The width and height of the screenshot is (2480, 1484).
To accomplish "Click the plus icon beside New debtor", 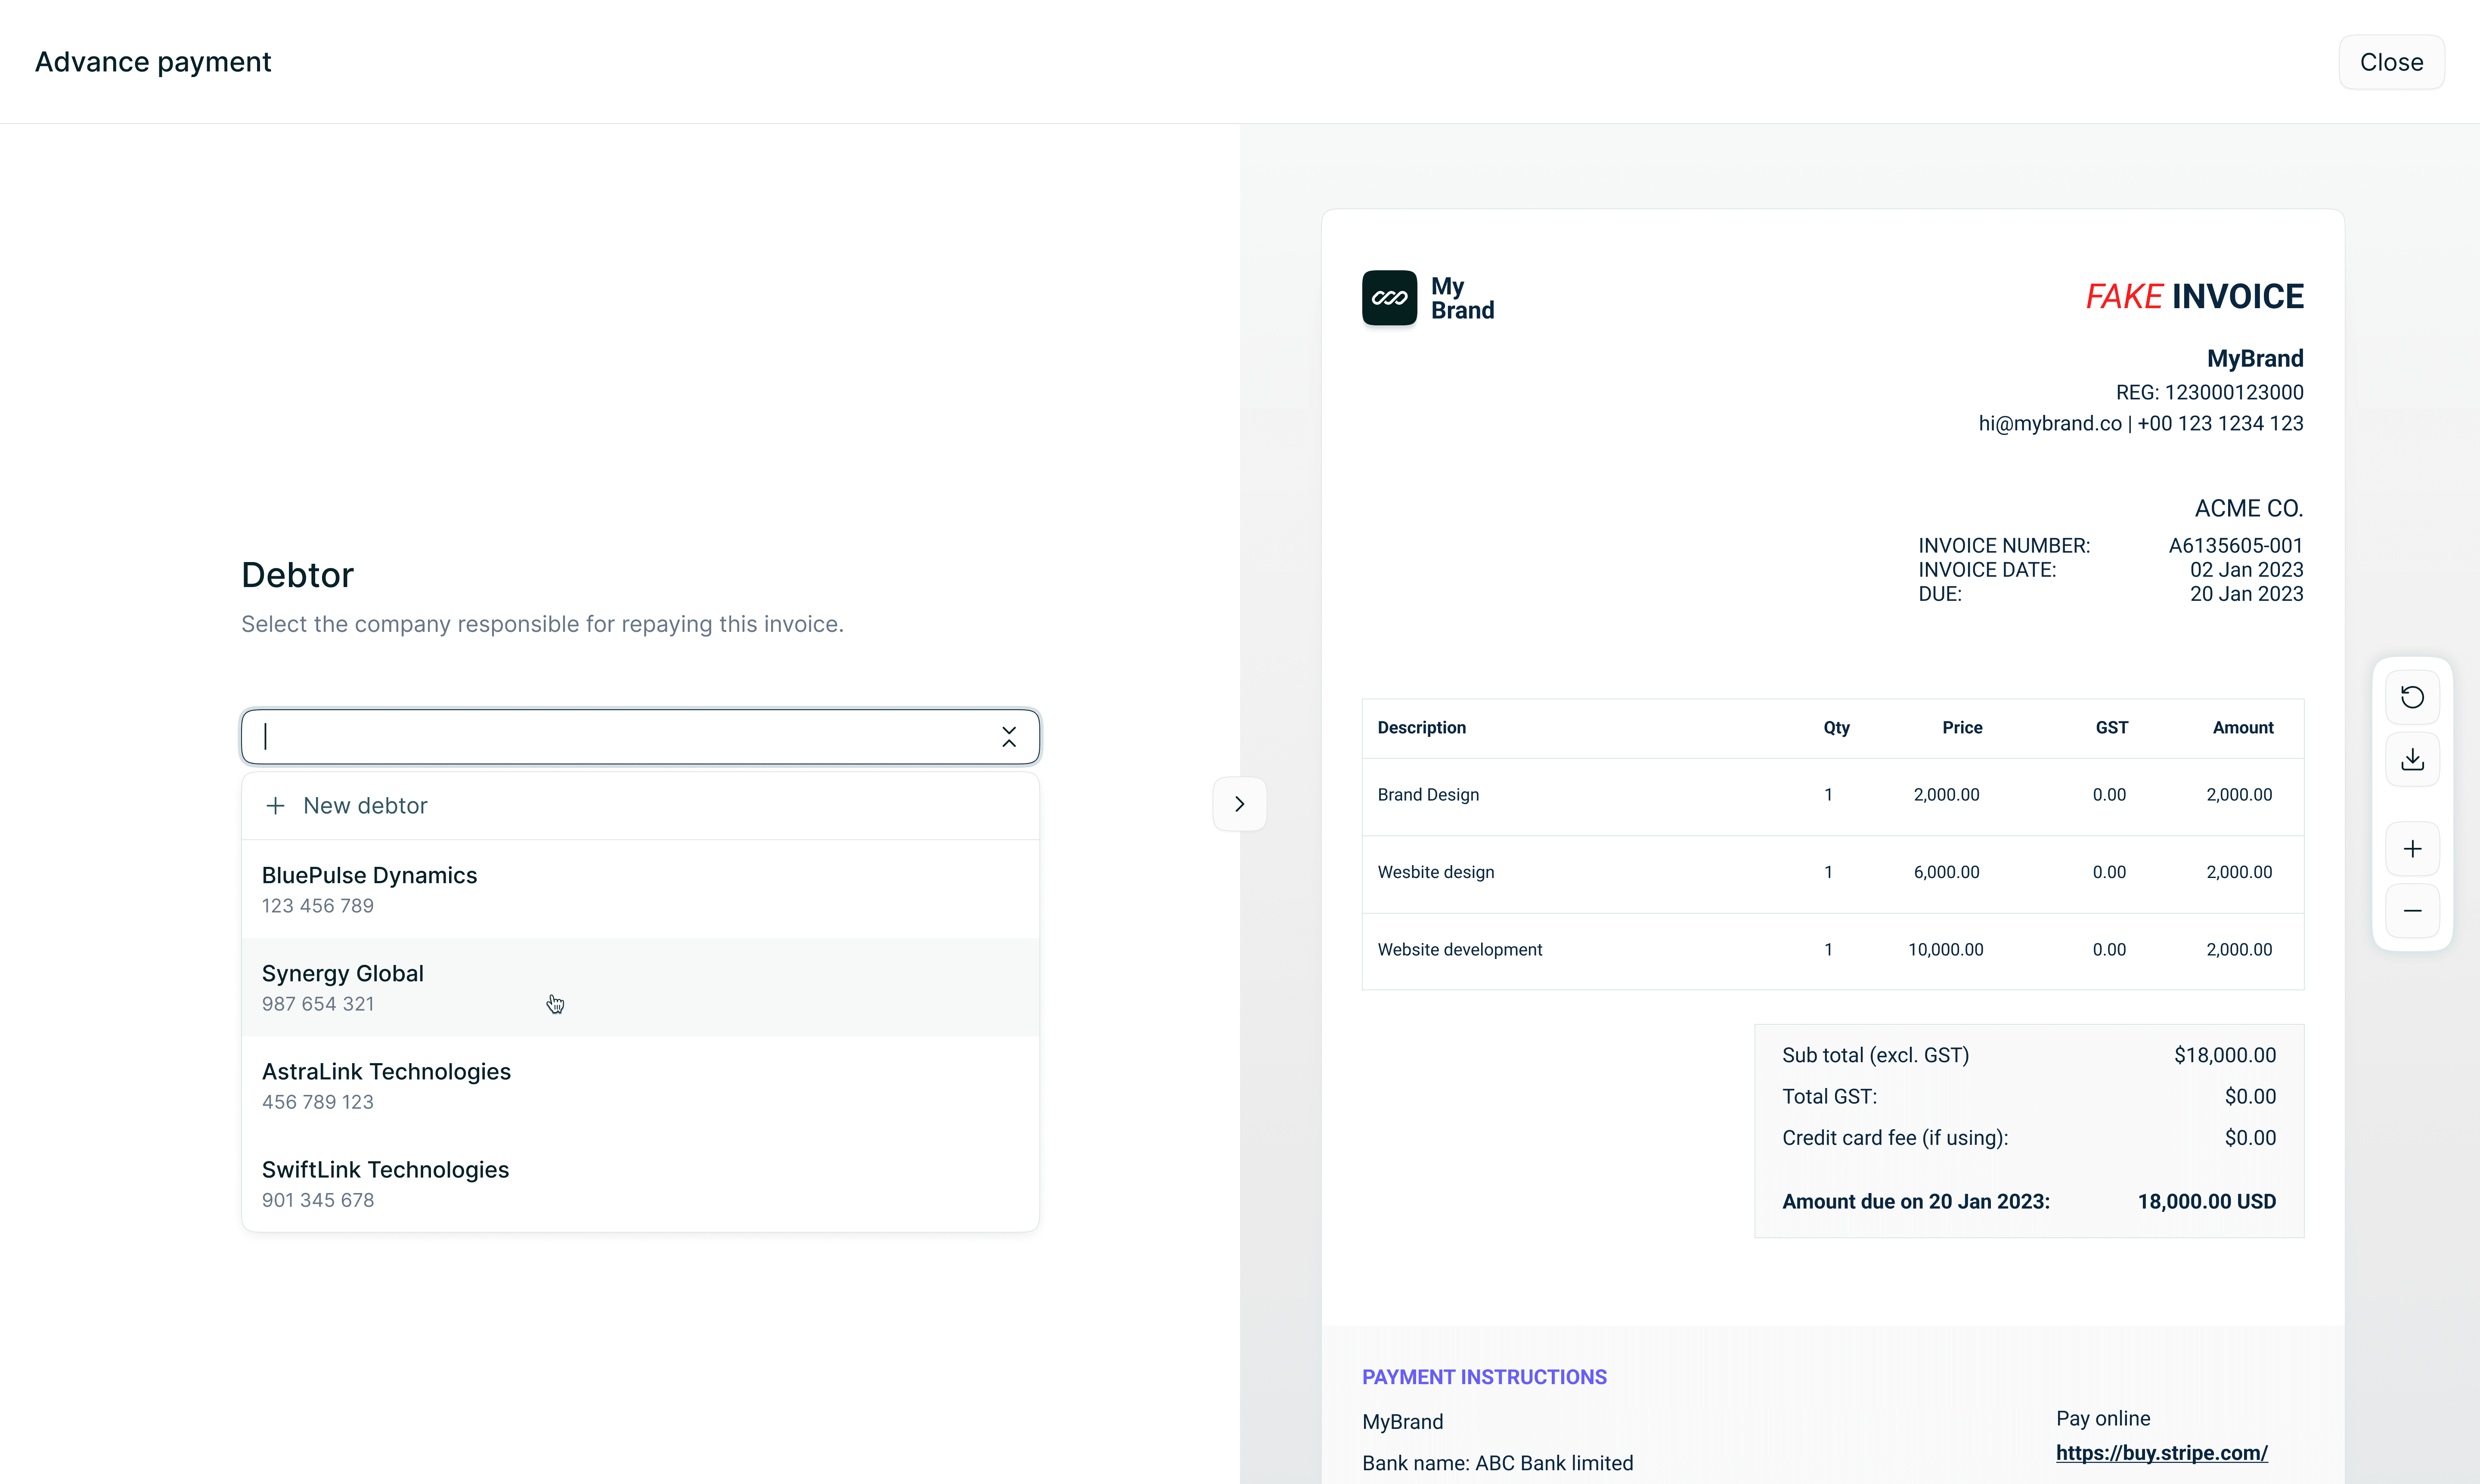I will 275,806.
